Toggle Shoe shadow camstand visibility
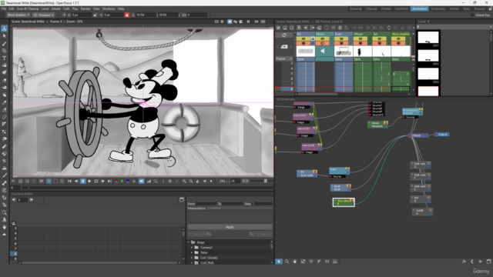Viewport: 493px width, 277px height. point(398,43)
